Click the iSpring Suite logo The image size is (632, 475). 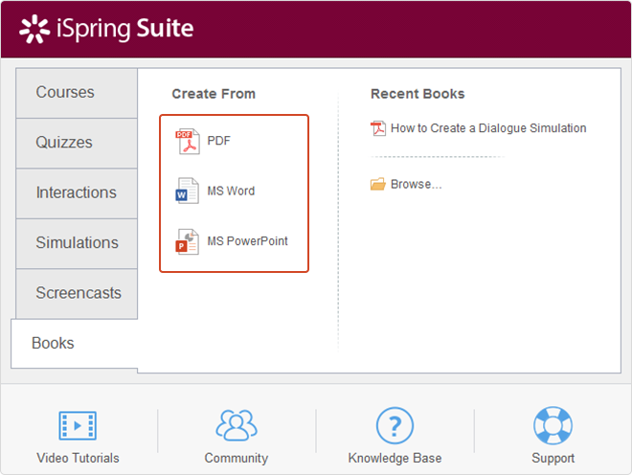107,29
